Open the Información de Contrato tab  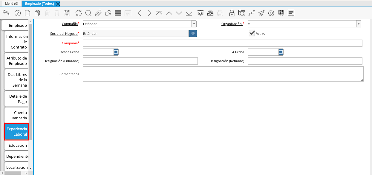[16, 42]
